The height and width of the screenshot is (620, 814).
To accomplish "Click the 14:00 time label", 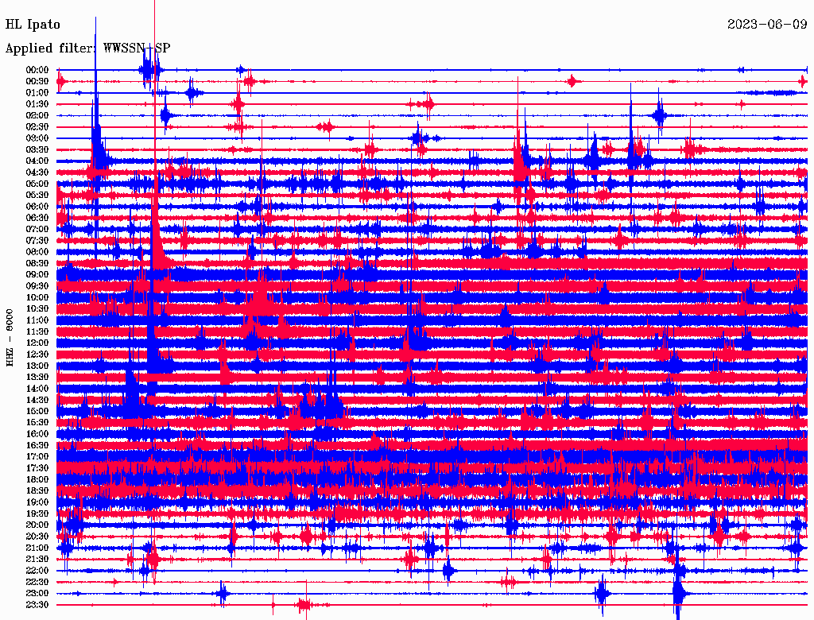I will pyautogui.click(x=37, y=389).
